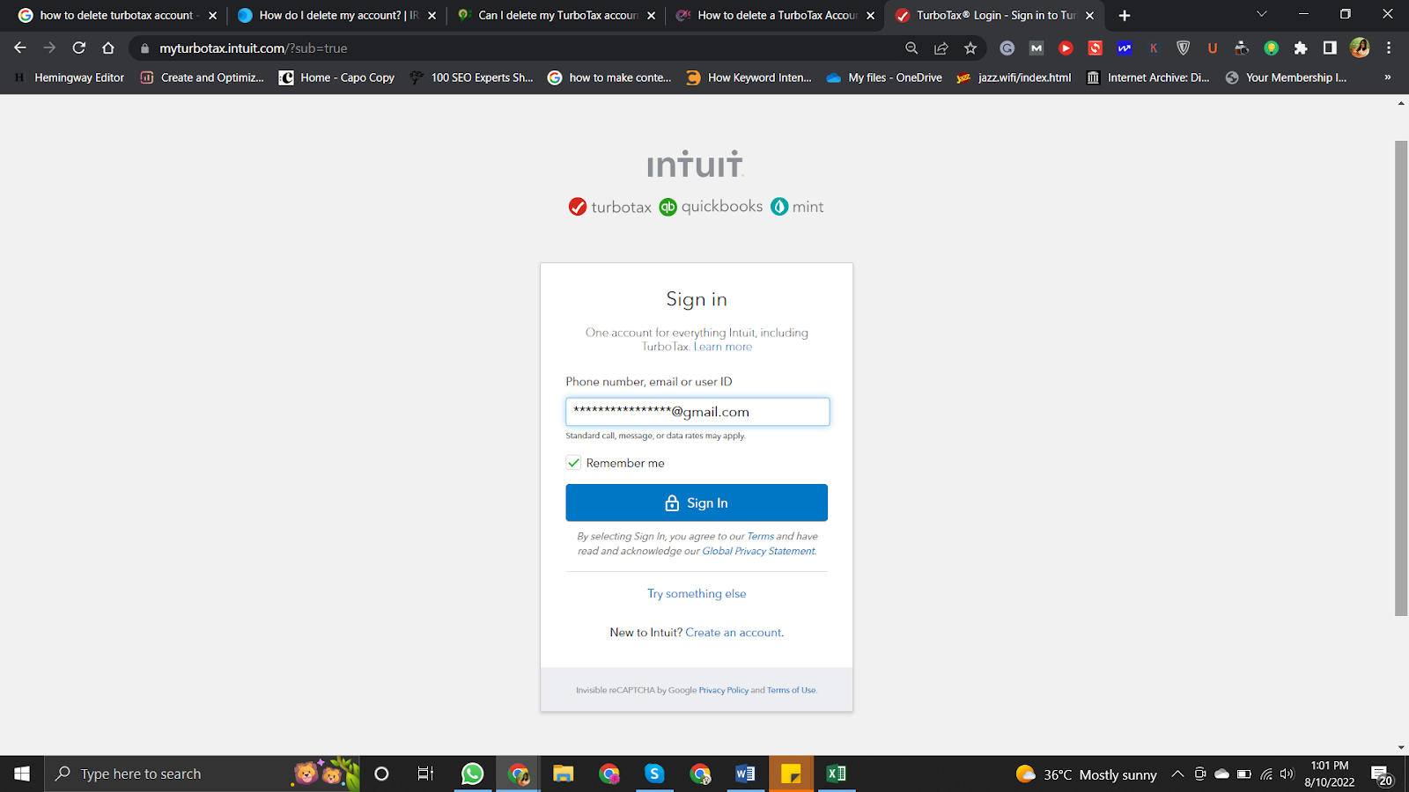Click the Try something else link
This screenshot has height=792, width=1409.
(697, 594)
